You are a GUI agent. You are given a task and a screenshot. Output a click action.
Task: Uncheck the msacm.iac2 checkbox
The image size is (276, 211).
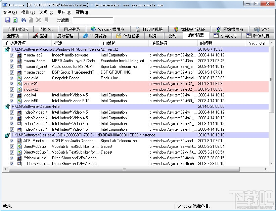[x=12, y=55]
